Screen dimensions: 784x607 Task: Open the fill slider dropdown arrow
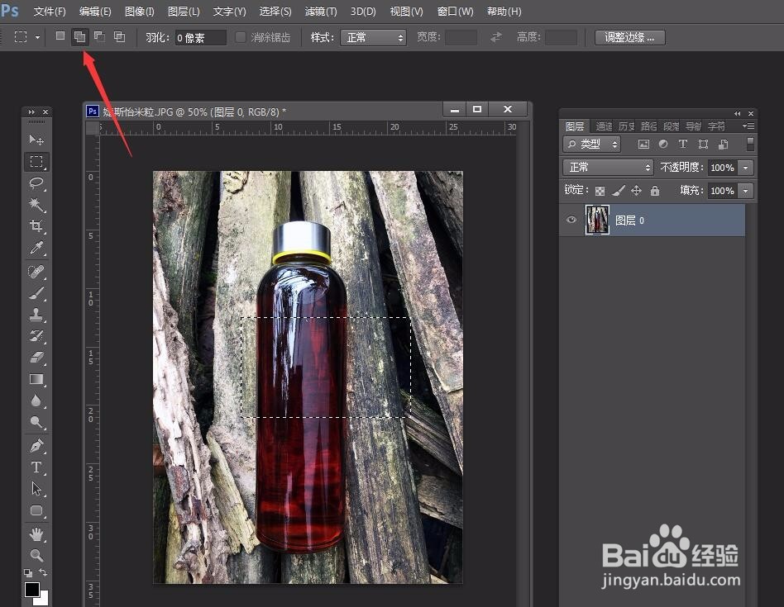[x=746, y=191]
